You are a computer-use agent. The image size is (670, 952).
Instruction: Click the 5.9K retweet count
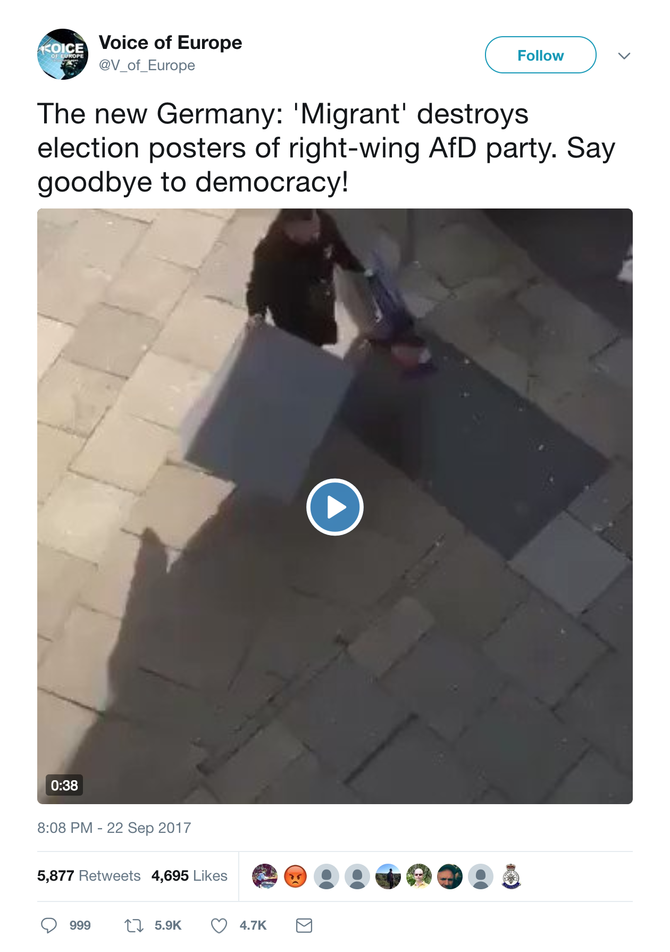pyautogui.click(x=168, y=925)
